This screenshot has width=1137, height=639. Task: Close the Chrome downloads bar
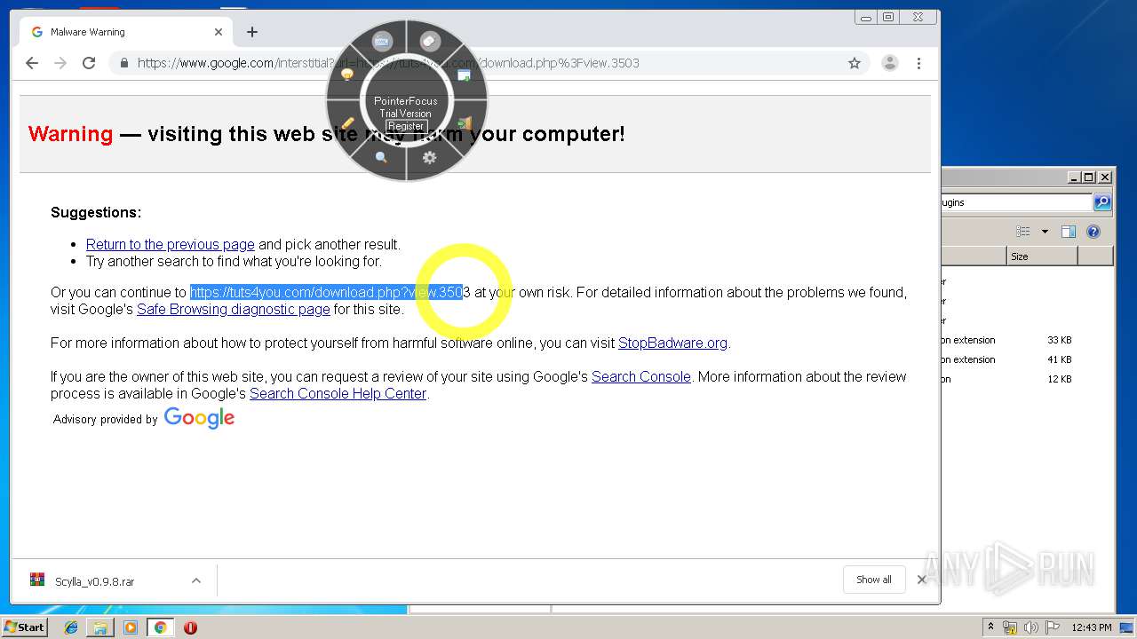click(x=921, y=580)
